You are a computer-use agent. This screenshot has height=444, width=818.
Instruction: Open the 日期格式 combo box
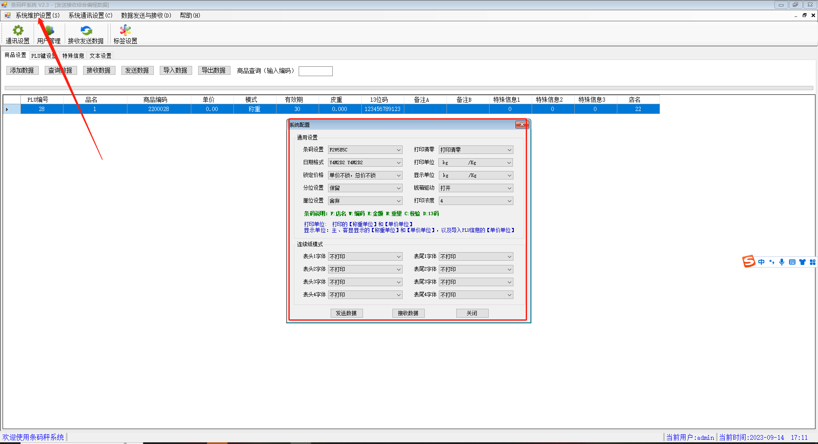[x=365, y=162]
